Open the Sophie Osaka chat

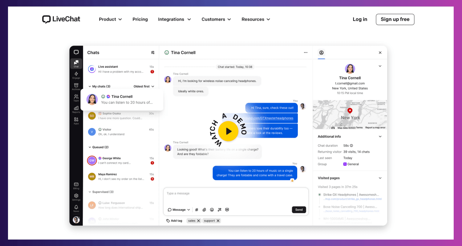tap(121, 116)
